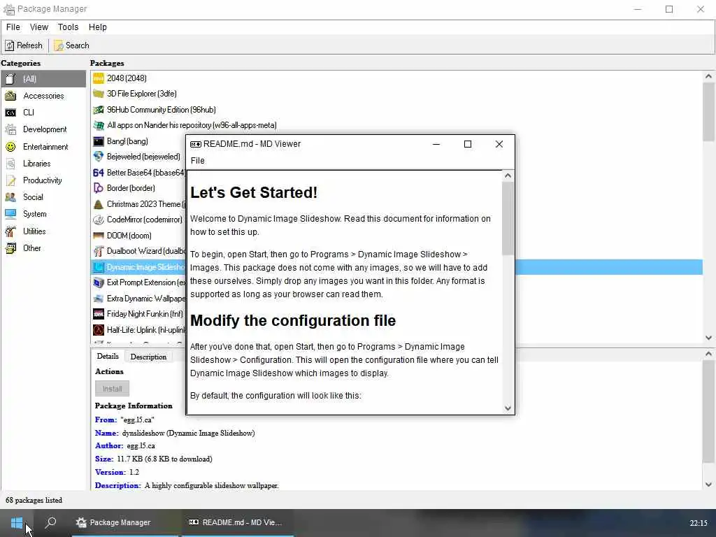Click the Christmas 2023 Theme icon
Screen dimensions: 716x537
(x=98, y=204)
